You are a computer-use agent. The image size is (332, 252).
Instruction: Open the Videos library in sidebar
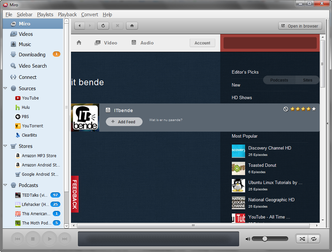coord(33,34)
